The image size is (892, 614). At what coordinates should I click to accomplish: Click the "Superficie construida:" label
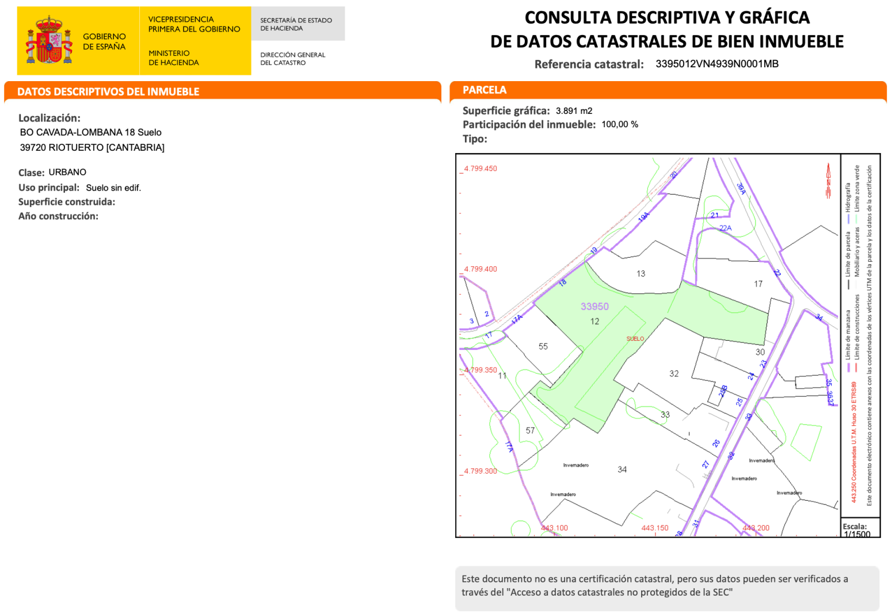pos(67,202)
